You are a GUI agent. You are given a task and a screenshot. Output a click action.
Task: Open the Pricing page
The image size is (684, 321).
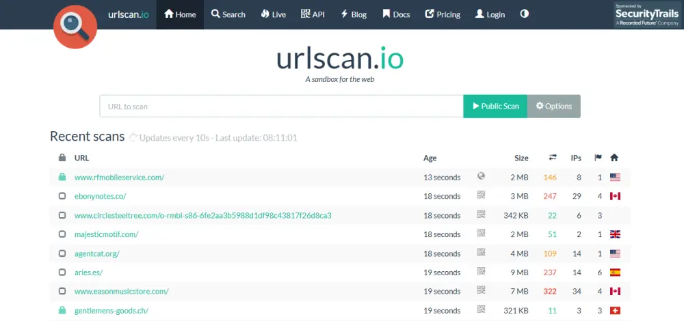coord(443,14)
